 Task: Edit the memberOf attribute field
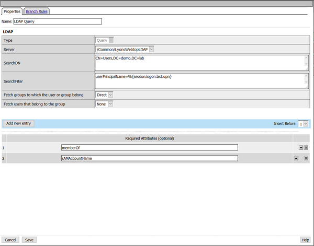[x=149, y=148]
